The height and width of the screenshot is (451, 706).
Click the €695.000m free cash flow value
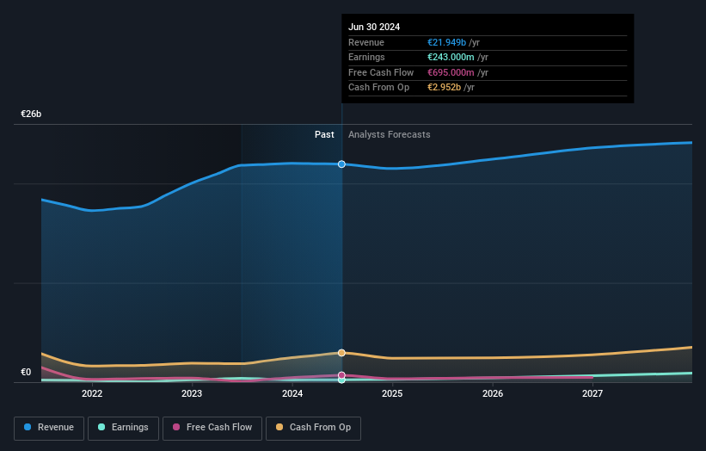tap(451, 72)
